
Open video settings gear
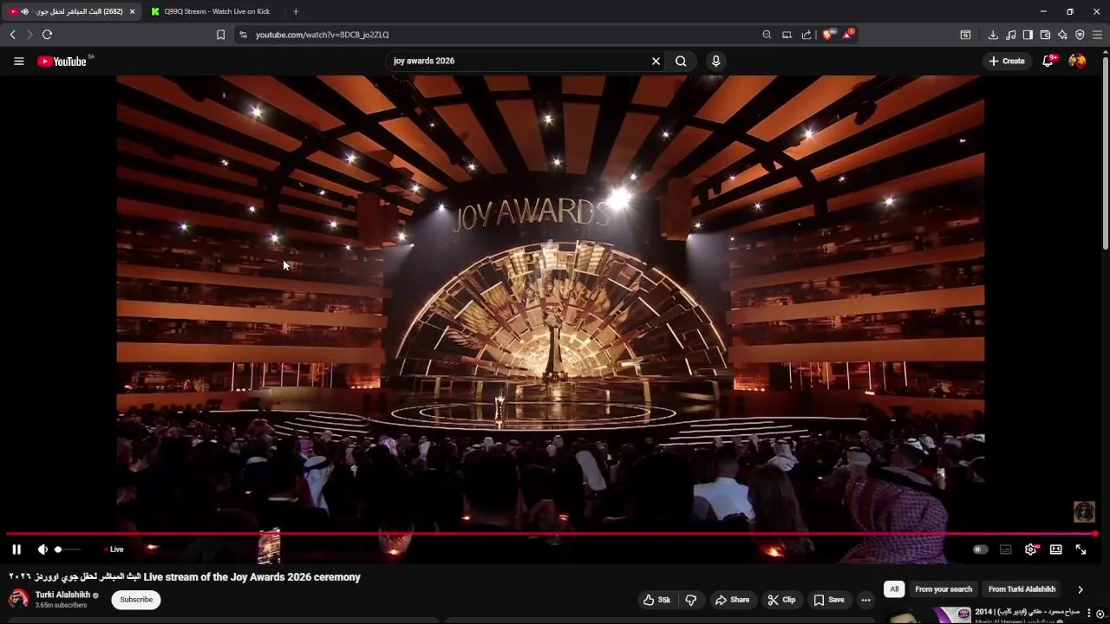pyautogui.click(x=1030, y=549)
